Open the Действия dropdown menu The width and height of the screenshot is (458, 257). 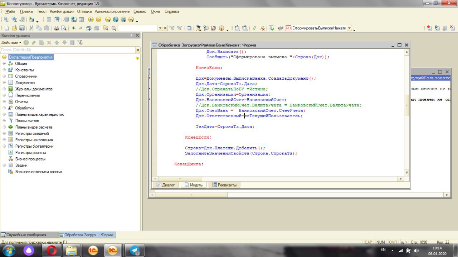point(11,43)
